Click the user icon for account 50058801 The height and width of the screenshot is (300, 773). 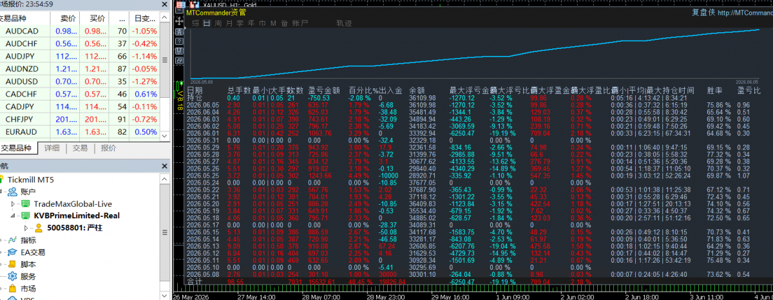[39, 228]
